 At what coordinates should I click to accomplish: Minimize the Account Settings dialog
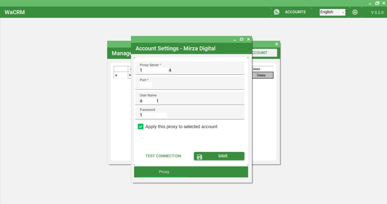(x=235, y=40)
